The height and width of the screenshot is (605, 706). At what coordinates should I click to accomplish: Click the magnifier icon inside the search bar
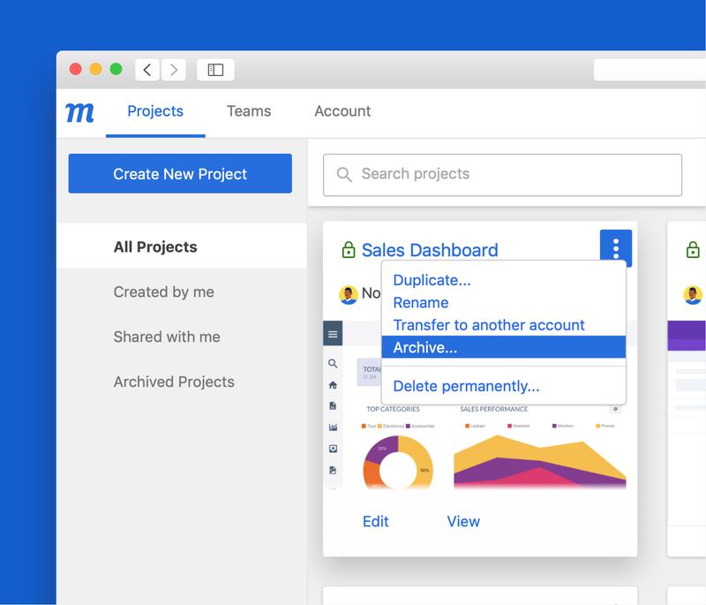[346, 174]
